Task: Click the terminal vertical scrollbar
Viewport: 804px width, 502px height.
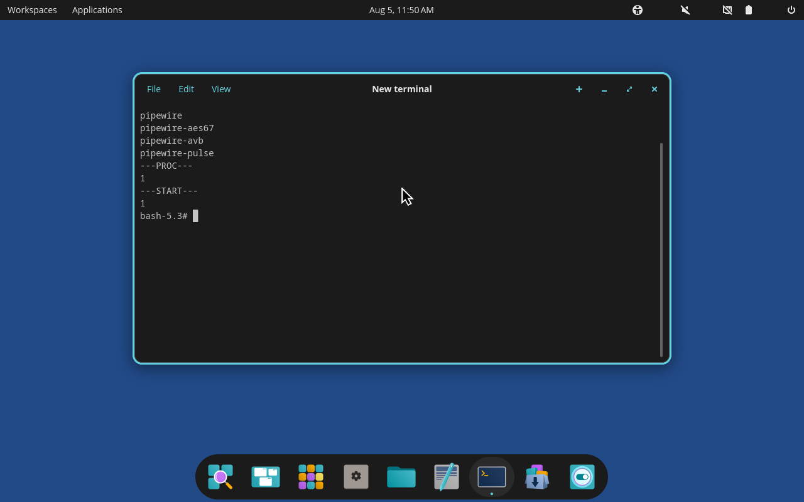Action: 661,250
